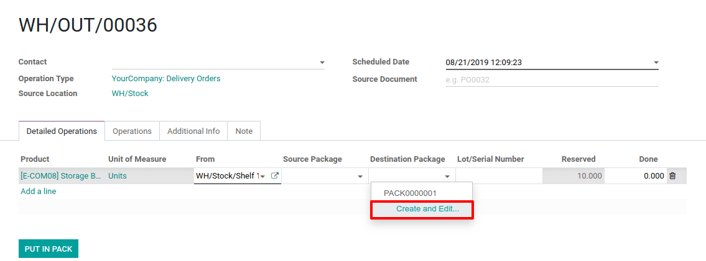Image resolution: width=706 pixels, height=261 pixels.
Task: Open the YourCompany: Delivery Orders link
Action: pos(166,79)
